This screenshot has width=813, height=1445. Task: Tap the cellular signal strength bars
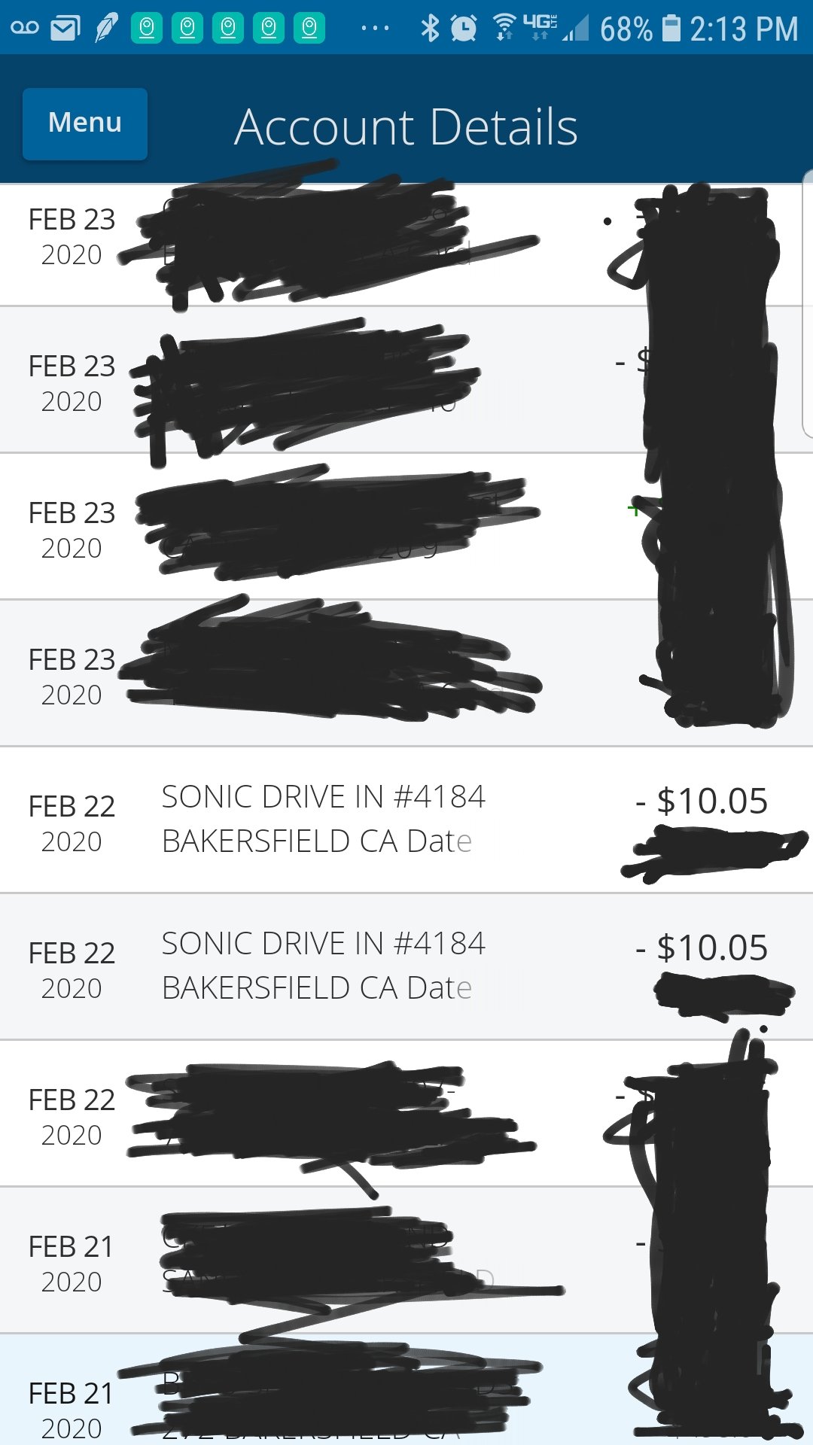tap(576, 30)
